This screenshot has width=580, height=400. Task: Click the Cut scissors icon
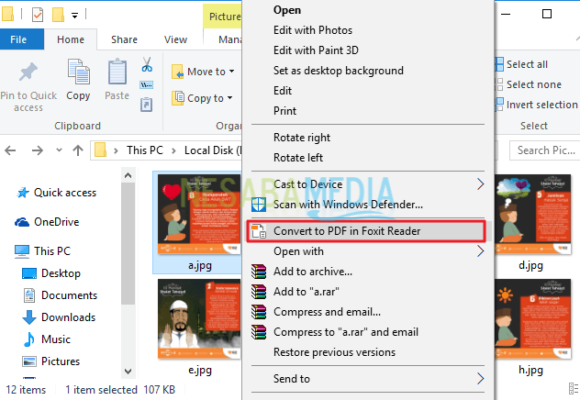pyautogui.click(x=146, y=65)
